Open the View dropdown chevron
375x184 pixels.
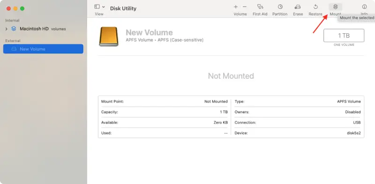click(x=104, y=7)
